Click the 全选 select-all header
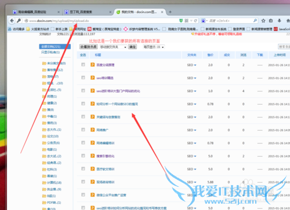Viewport: 290px width, 210px height. [83, 55]
